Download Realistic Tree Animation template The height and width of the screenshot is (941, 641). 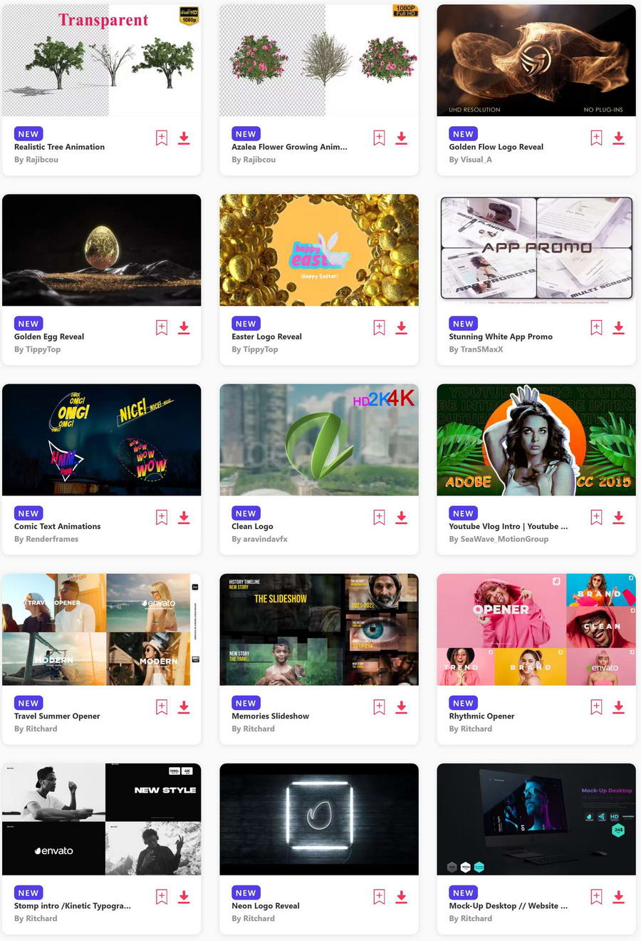click(x=184, y=138)
